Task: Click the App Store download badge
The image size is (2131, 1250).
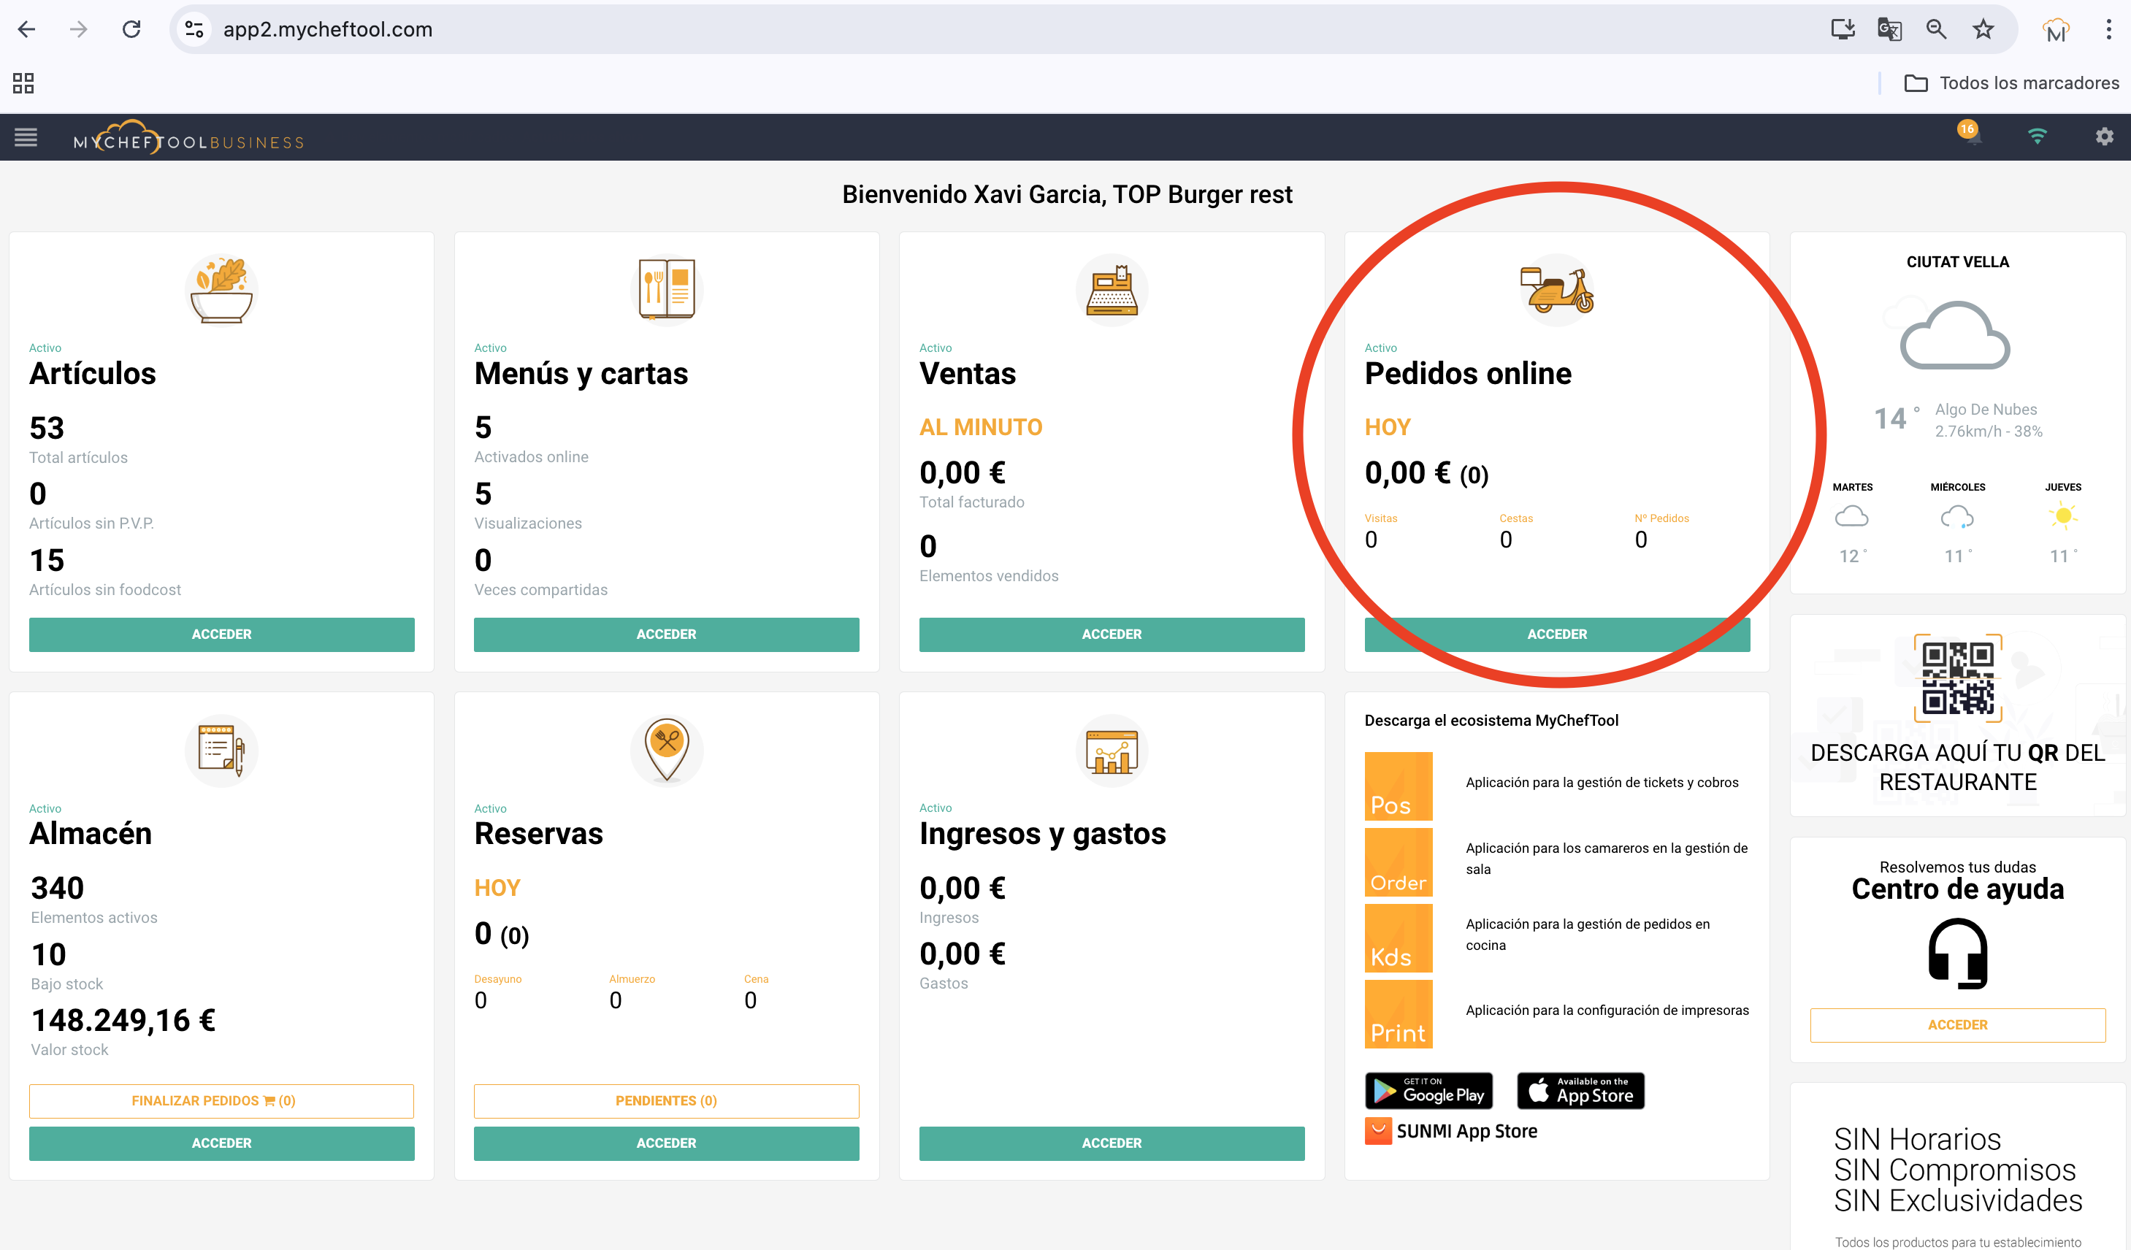Action: [1580, 1091]
